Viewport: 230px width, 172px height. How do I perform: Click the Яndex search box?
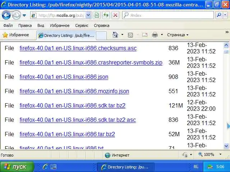coord(168,15)
